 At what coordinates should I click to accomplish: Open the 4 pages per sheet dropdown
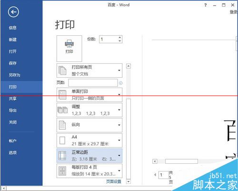tap(89, 171)
